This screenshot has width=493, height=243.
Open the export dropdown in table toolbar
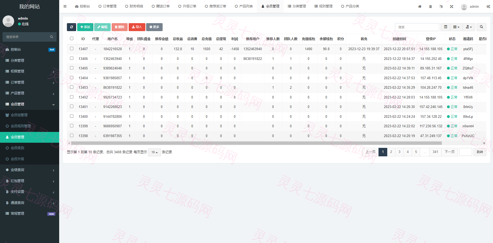469,27
